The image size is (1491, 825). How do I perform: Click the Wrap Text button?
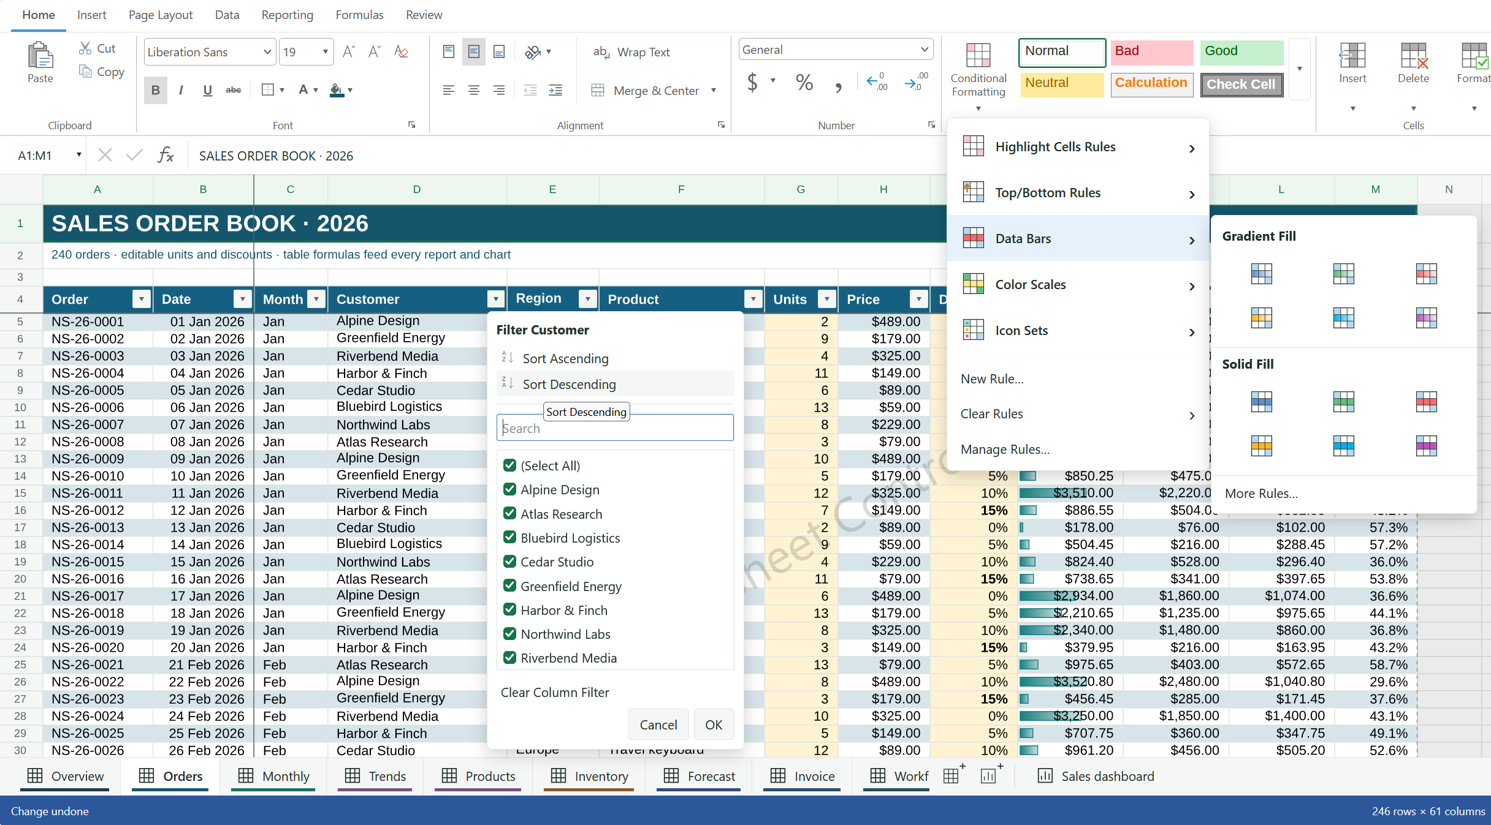click(631, 52)
